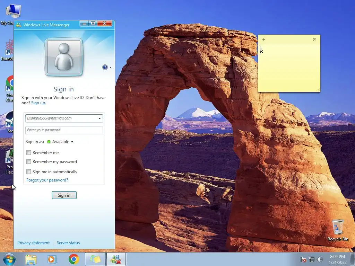Viewport: 355px width, 266px height.
Task: Click the taskbar clock showing 8:00 PM
Action: 337,259
